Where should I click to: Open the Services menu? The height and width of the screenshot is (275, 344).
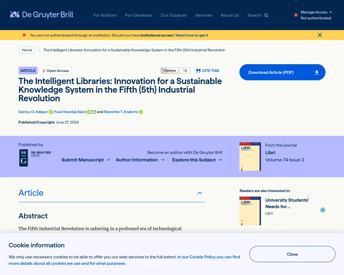tap(203, 15)
